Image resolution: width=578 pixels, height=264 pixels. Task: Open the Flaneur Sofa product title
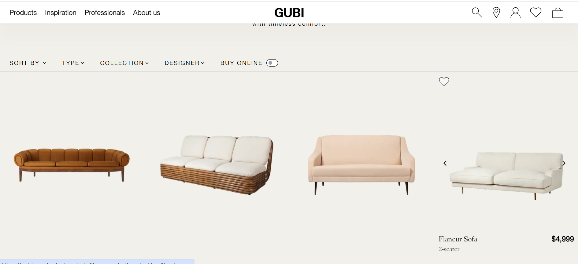pyautogui.click(x=458, y=239)
